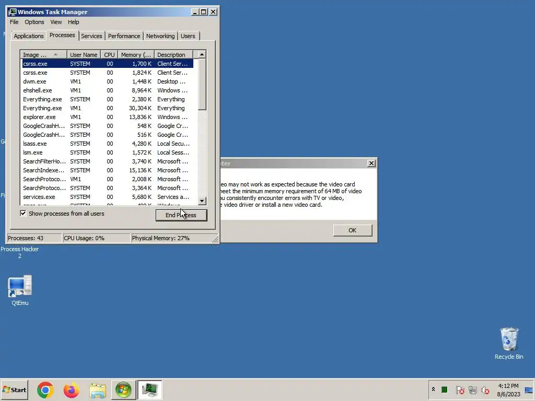535x401 pixels.
Task: Select the Task Manager taskbar button
Action: coord(150,390)
